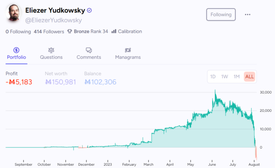Click the Managrams cash icon
The height and width of the screenshot is (168, 275).
pyautogui.click(x=128, y=50)
